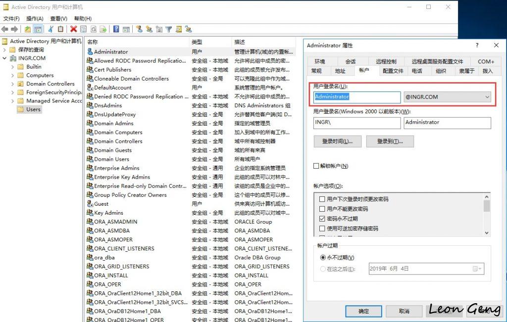Enable 用户下次登录时须更改密码 option

[x=322, y=199]
